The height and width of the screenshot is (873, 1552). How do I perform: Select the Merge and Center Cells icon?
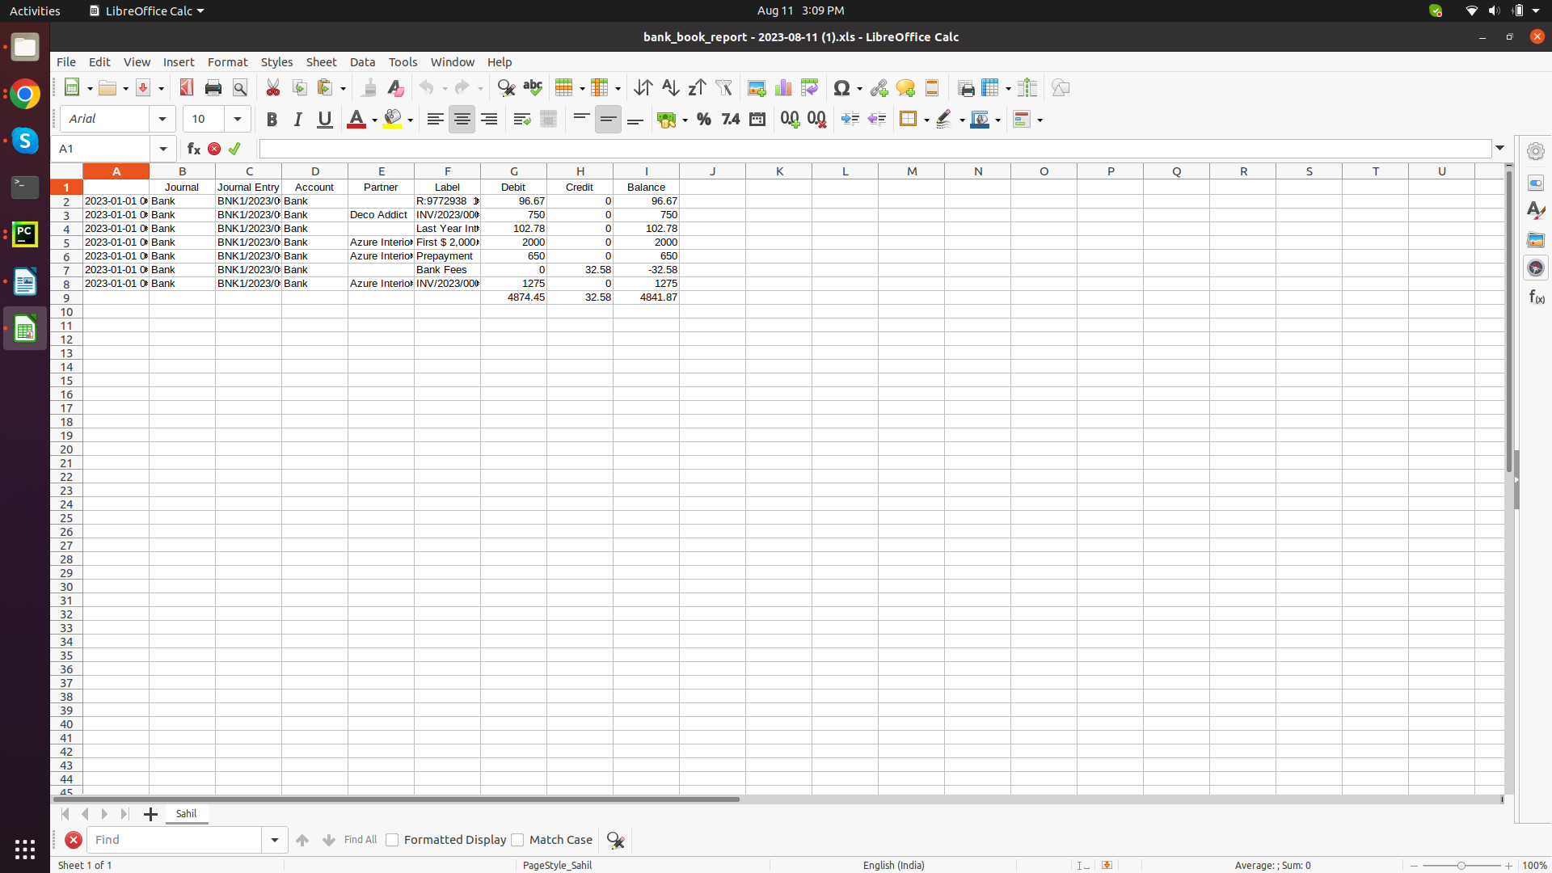(x=548, y=120)
